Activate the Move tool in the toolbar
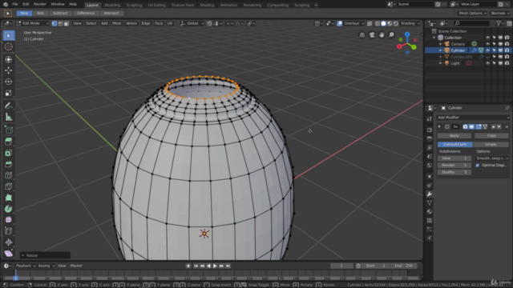The width and height of the screenshot is (513, 288). (x=9, y=70)
